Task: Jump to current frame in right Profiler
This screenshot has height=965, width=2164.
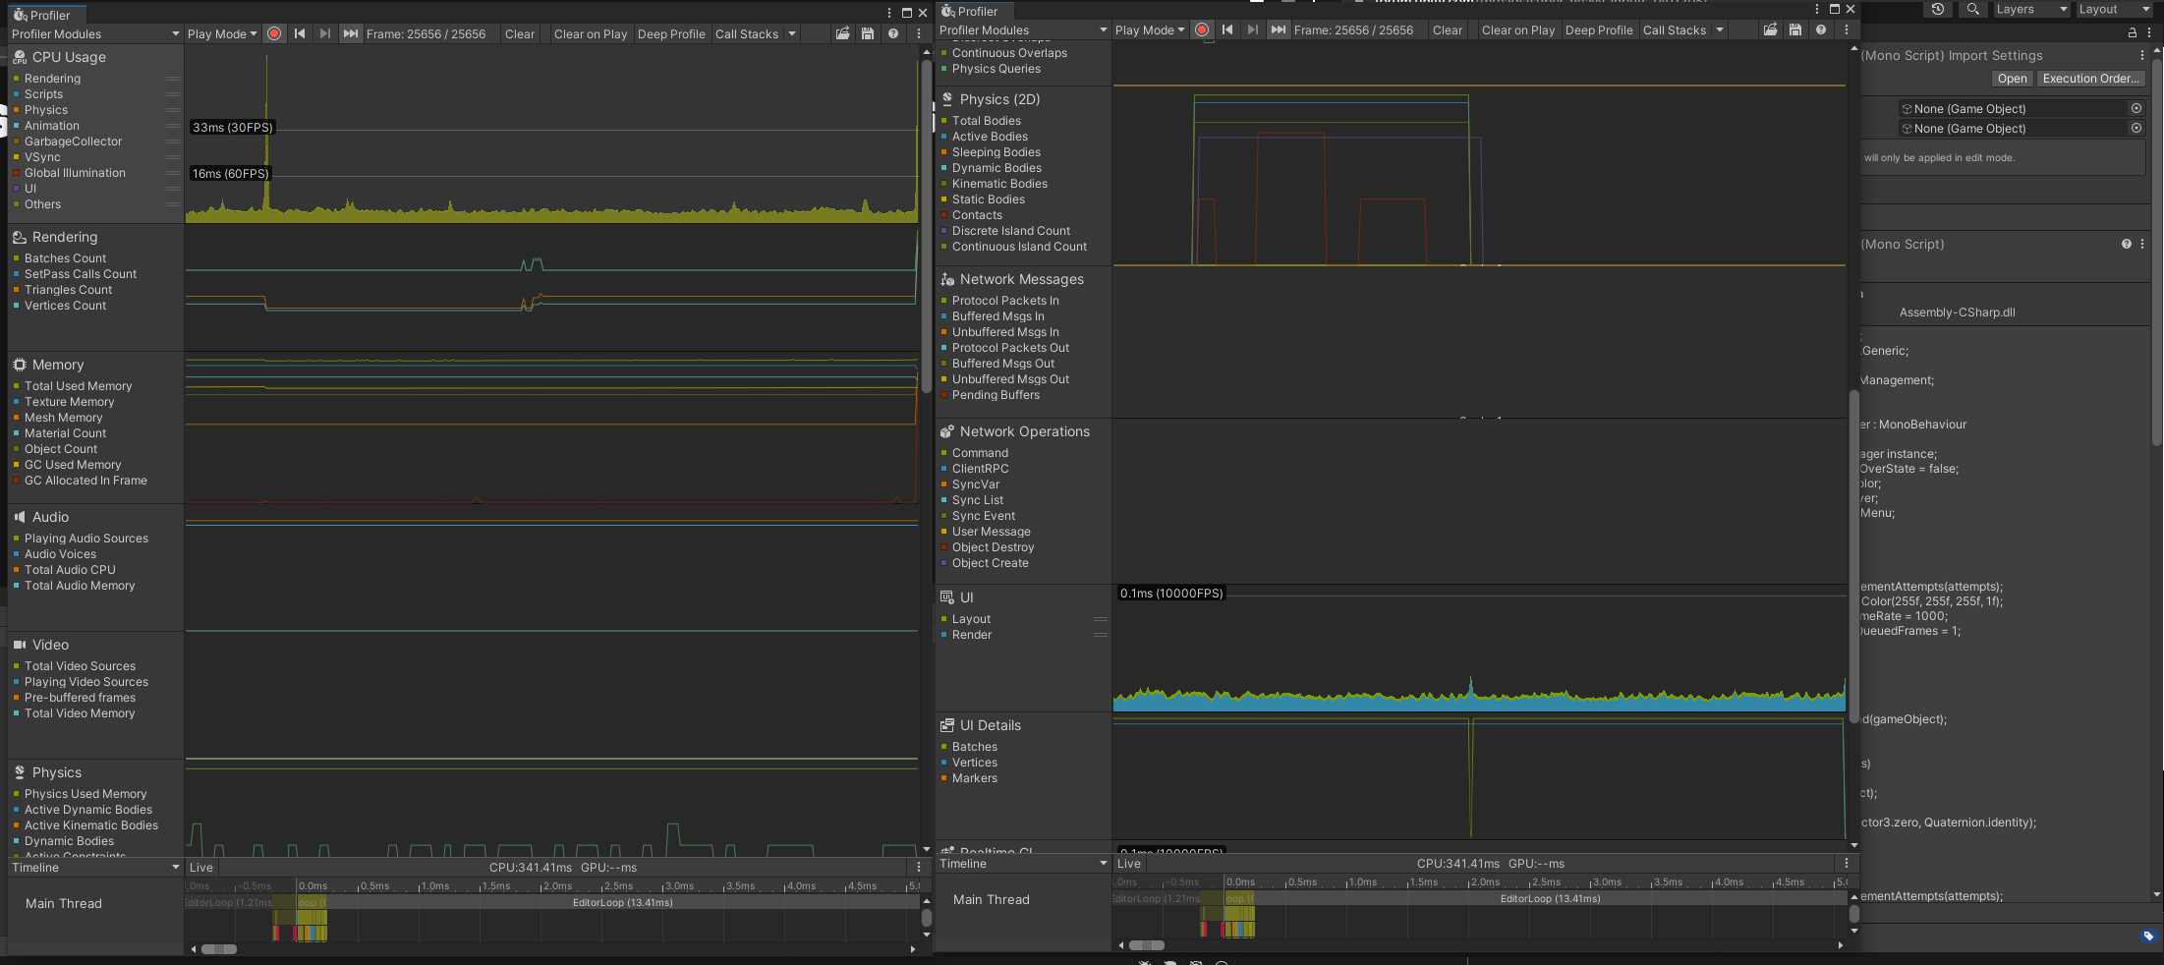Action: [x=1278, y=29]
